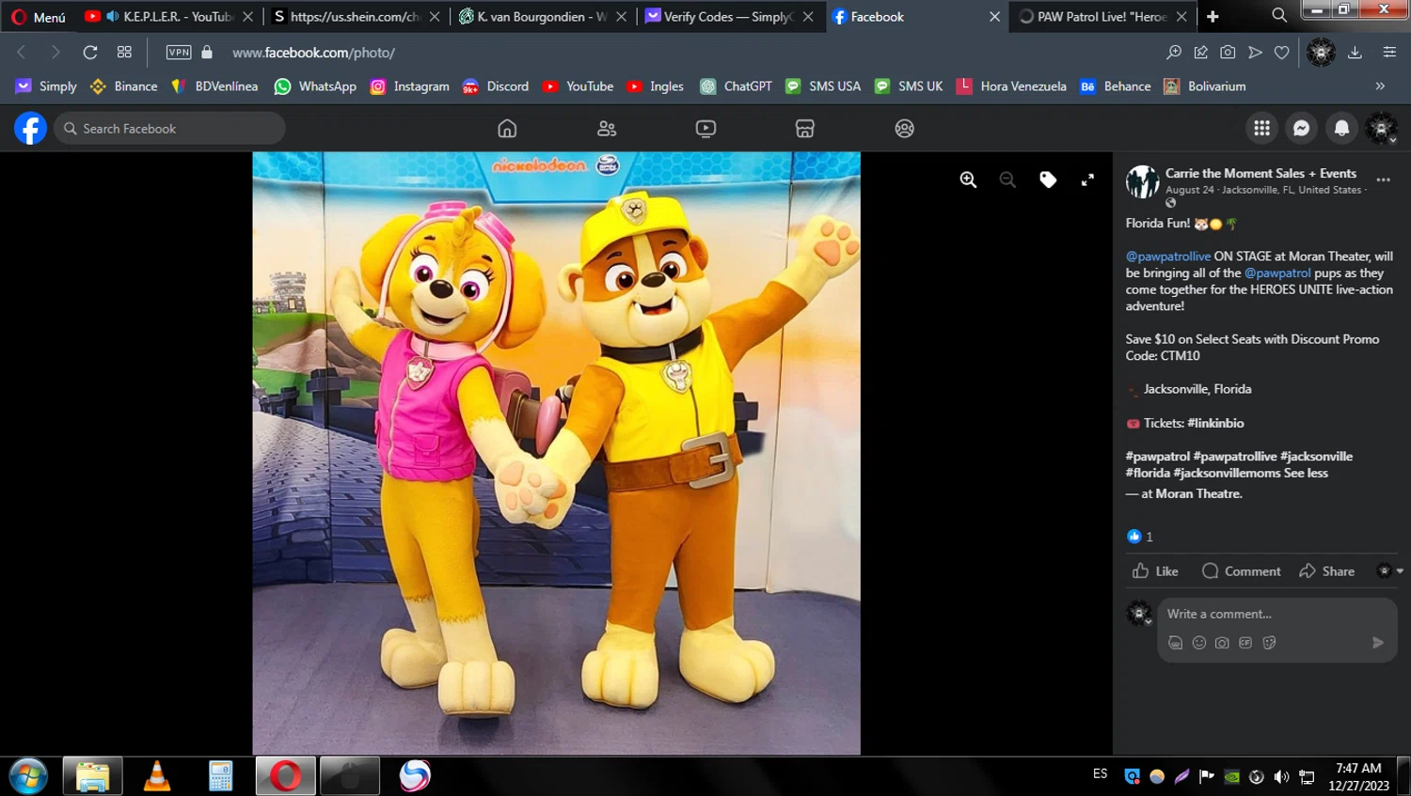1411x796 pixels.
Task: Reload the page in Opera
Action: pos(90,53)
